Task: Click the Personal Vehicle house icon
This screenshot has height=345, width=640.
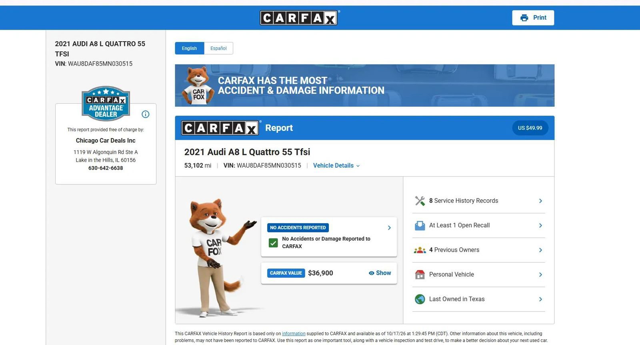Action: (420, 275)
